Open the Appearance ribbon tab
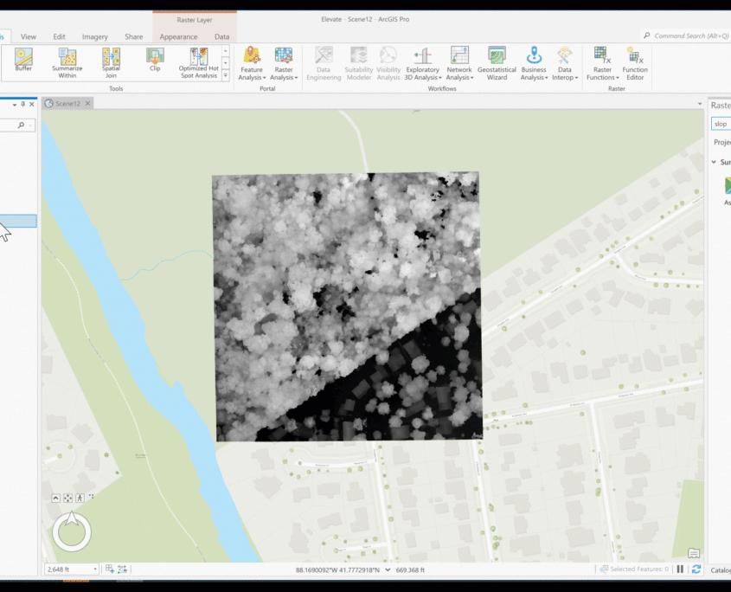The width and height of the screenshot is (731, 592). [178, 37]
